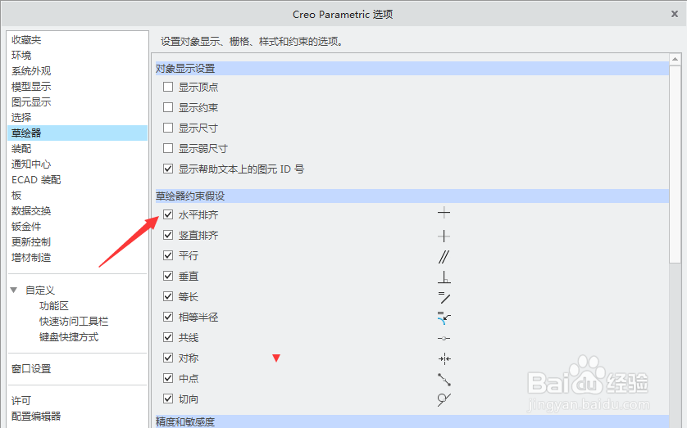Close the Creo Parametric 选项 dialog
The height and width of the screenshot is (428, 687).
point(675,14)
